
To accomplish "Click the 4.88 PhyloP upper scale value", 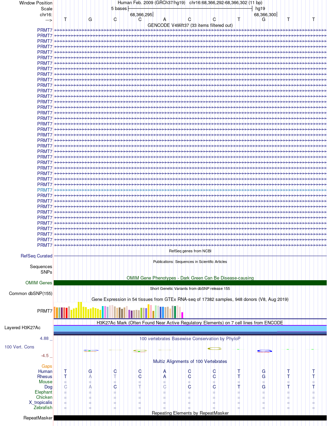I will (46, 339).
